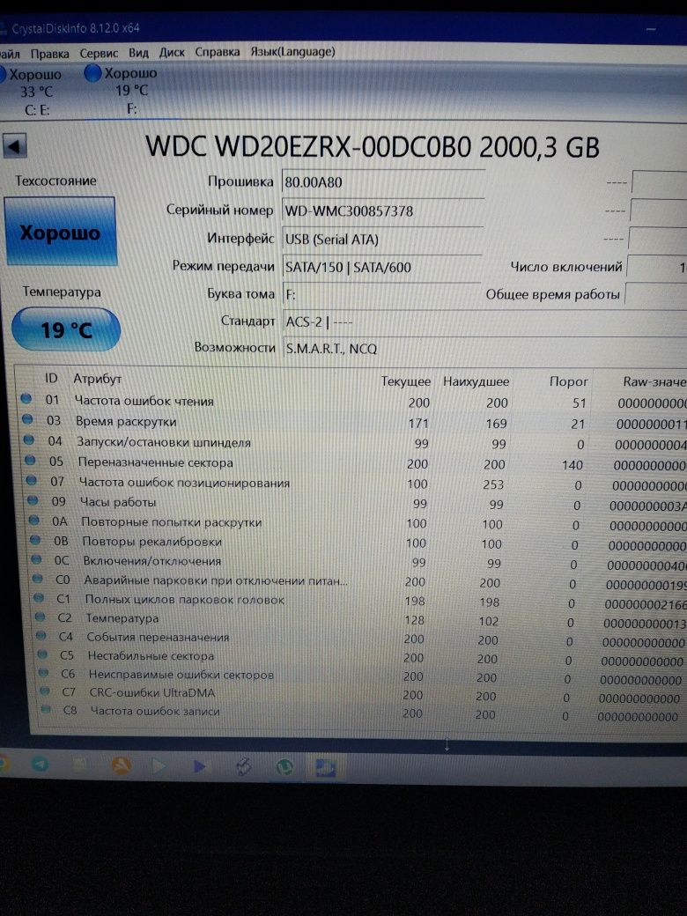Select the Частота ошибок позиционирования attribute
Screen dimensions: 687x916
pos(185,483)
